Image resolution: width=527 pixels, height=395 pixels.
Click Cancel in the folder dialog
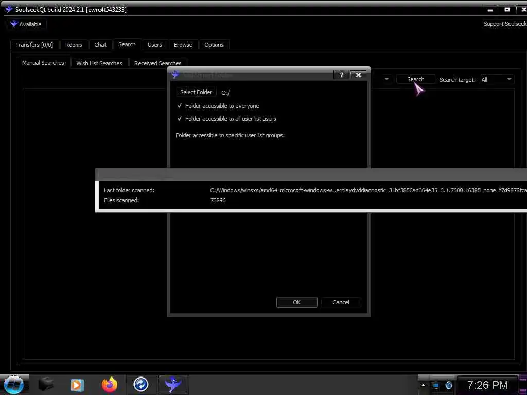pos(341,302)
